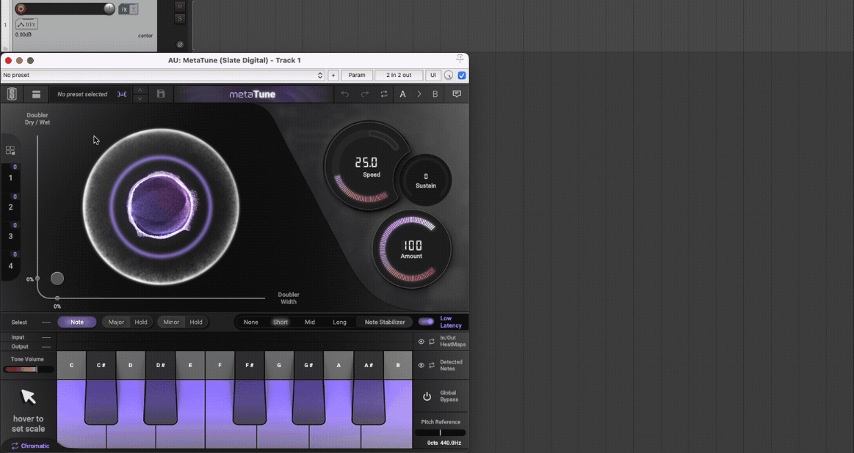Click the Tone Volume slider

point(29,369)
